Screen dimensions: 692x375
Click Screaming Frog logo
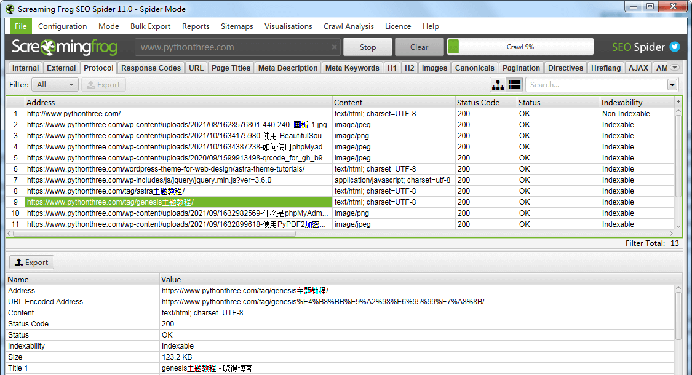65,47
